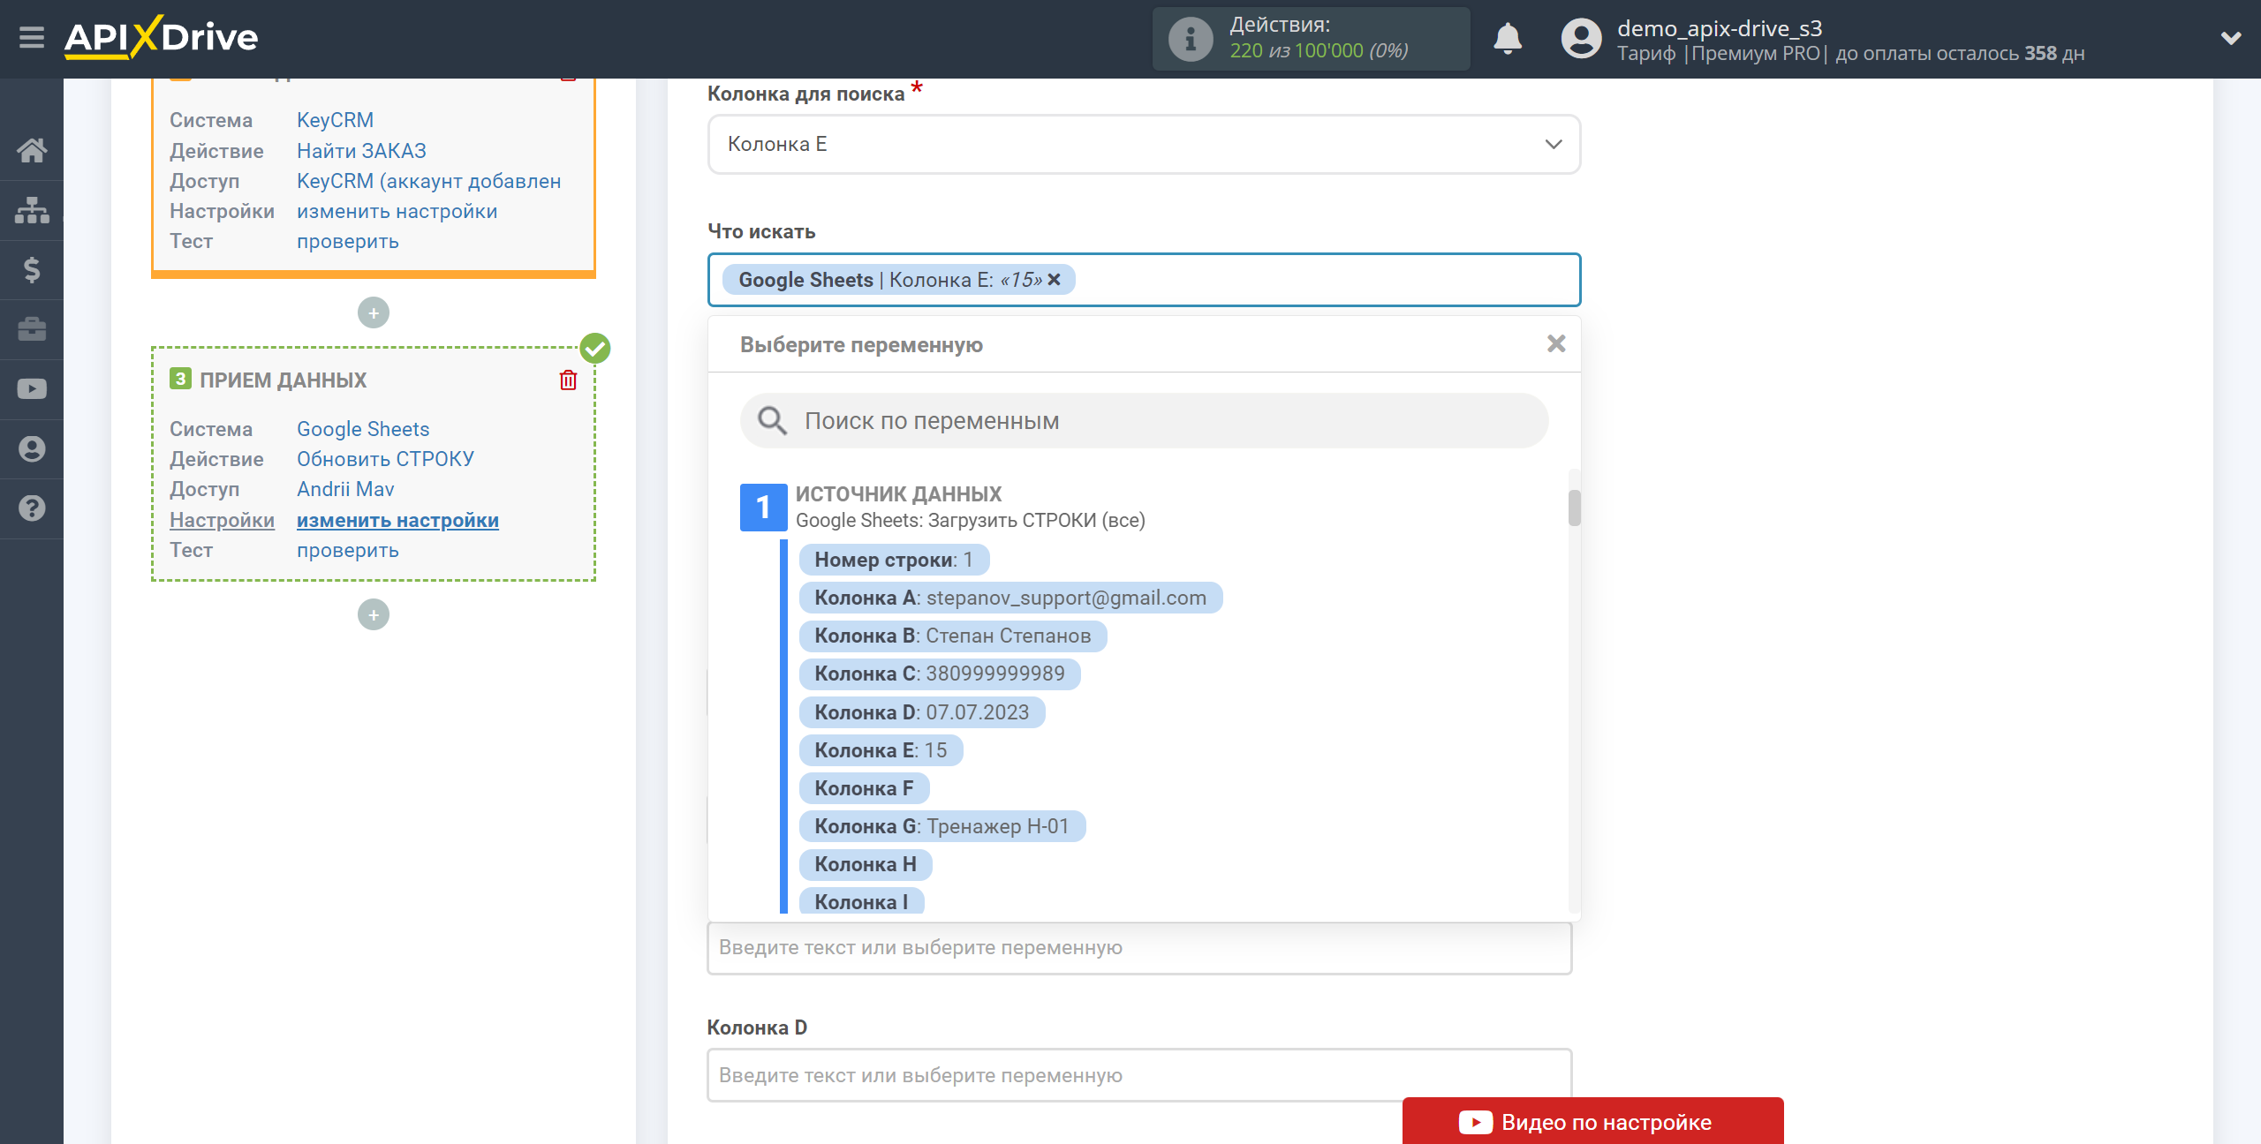The width and height of the screenshot is (2261, 1144).
Task: Click Найти ЗАКАЗ action link
Action: click(361, 151)
